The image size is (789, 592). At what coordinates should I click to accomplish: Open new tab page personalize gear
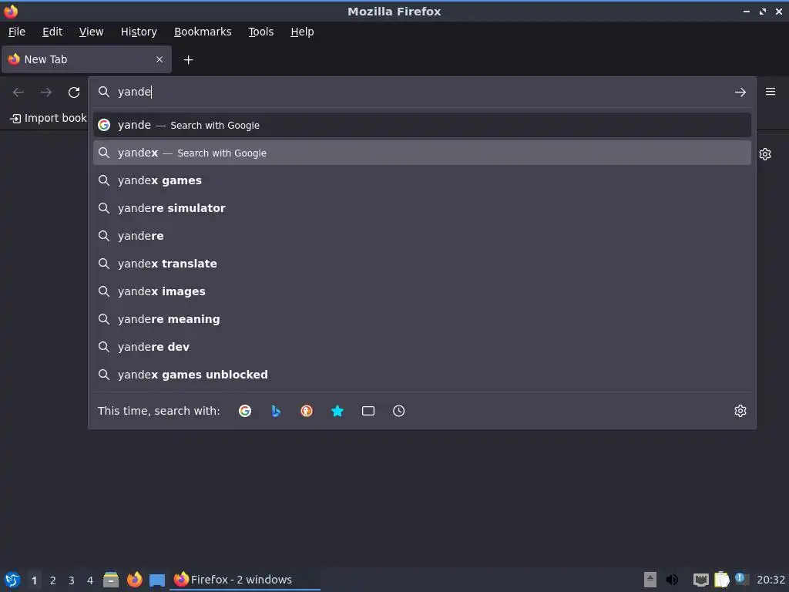point(765,154)
